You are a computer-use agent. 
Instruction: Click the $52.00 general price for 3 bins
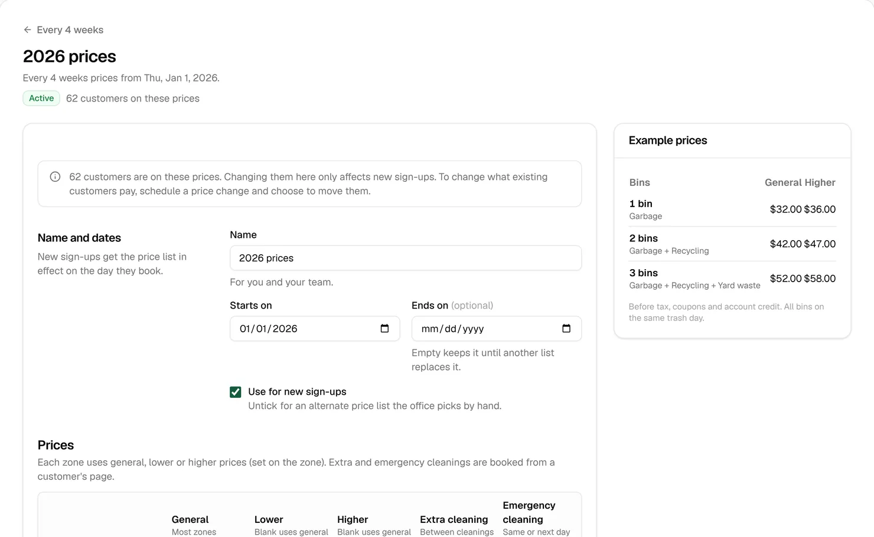[785, 279]
